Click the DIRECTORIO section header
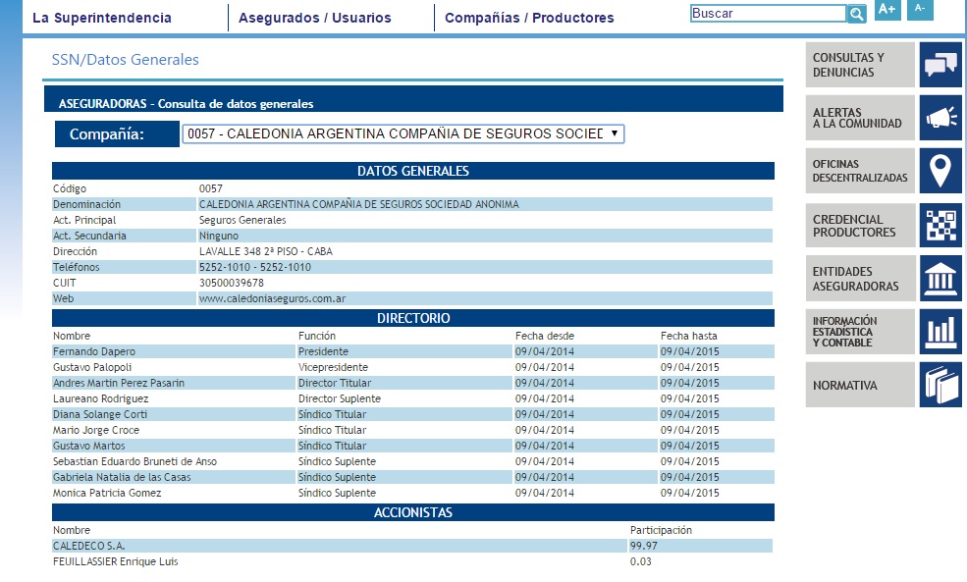This screenshot has height=582, width=967. 413,318
